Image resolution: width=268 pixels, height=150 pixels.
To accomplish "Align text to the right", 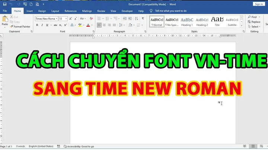I will [x=109, y=25].
